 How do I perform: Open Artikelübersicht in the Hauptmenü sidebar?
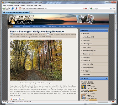[x=94, y=37]
